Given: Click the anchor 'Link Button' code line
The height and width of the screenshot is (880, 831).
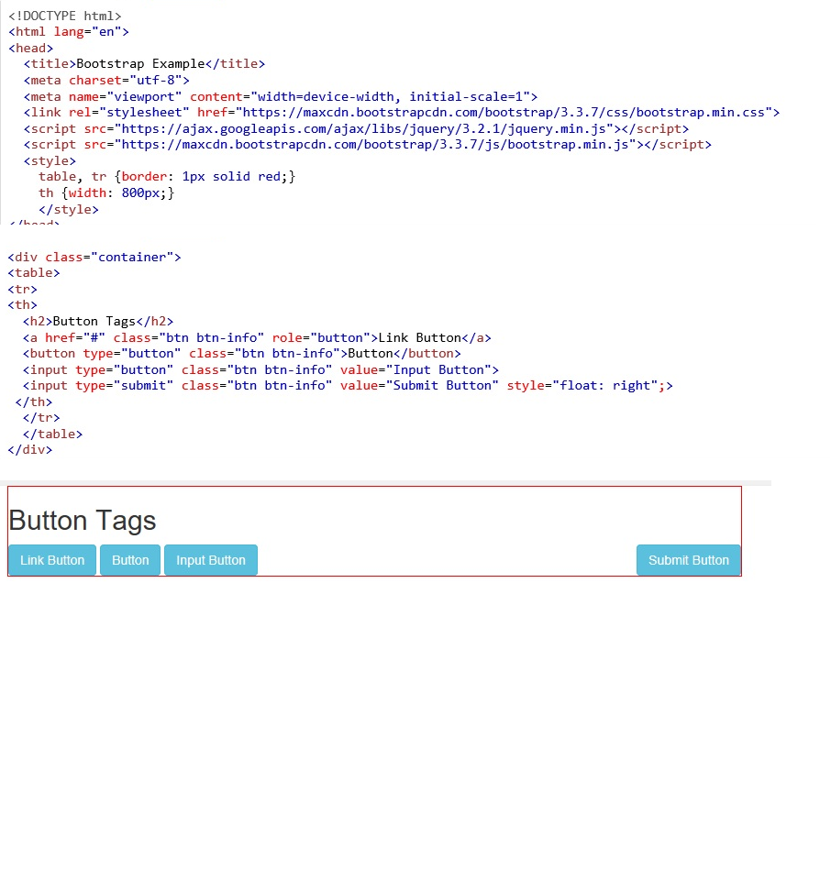Looking at the screenshot, I should coord(257,338).
